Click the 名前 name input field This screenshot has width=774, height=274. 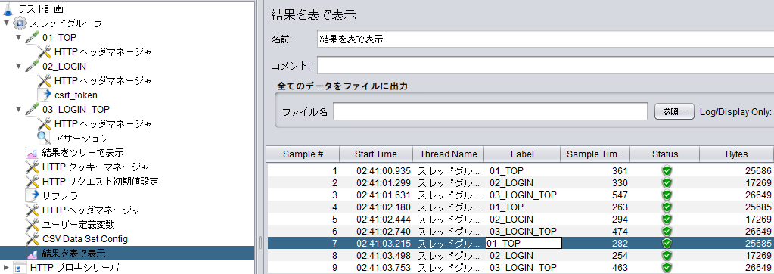pos(545,39)
